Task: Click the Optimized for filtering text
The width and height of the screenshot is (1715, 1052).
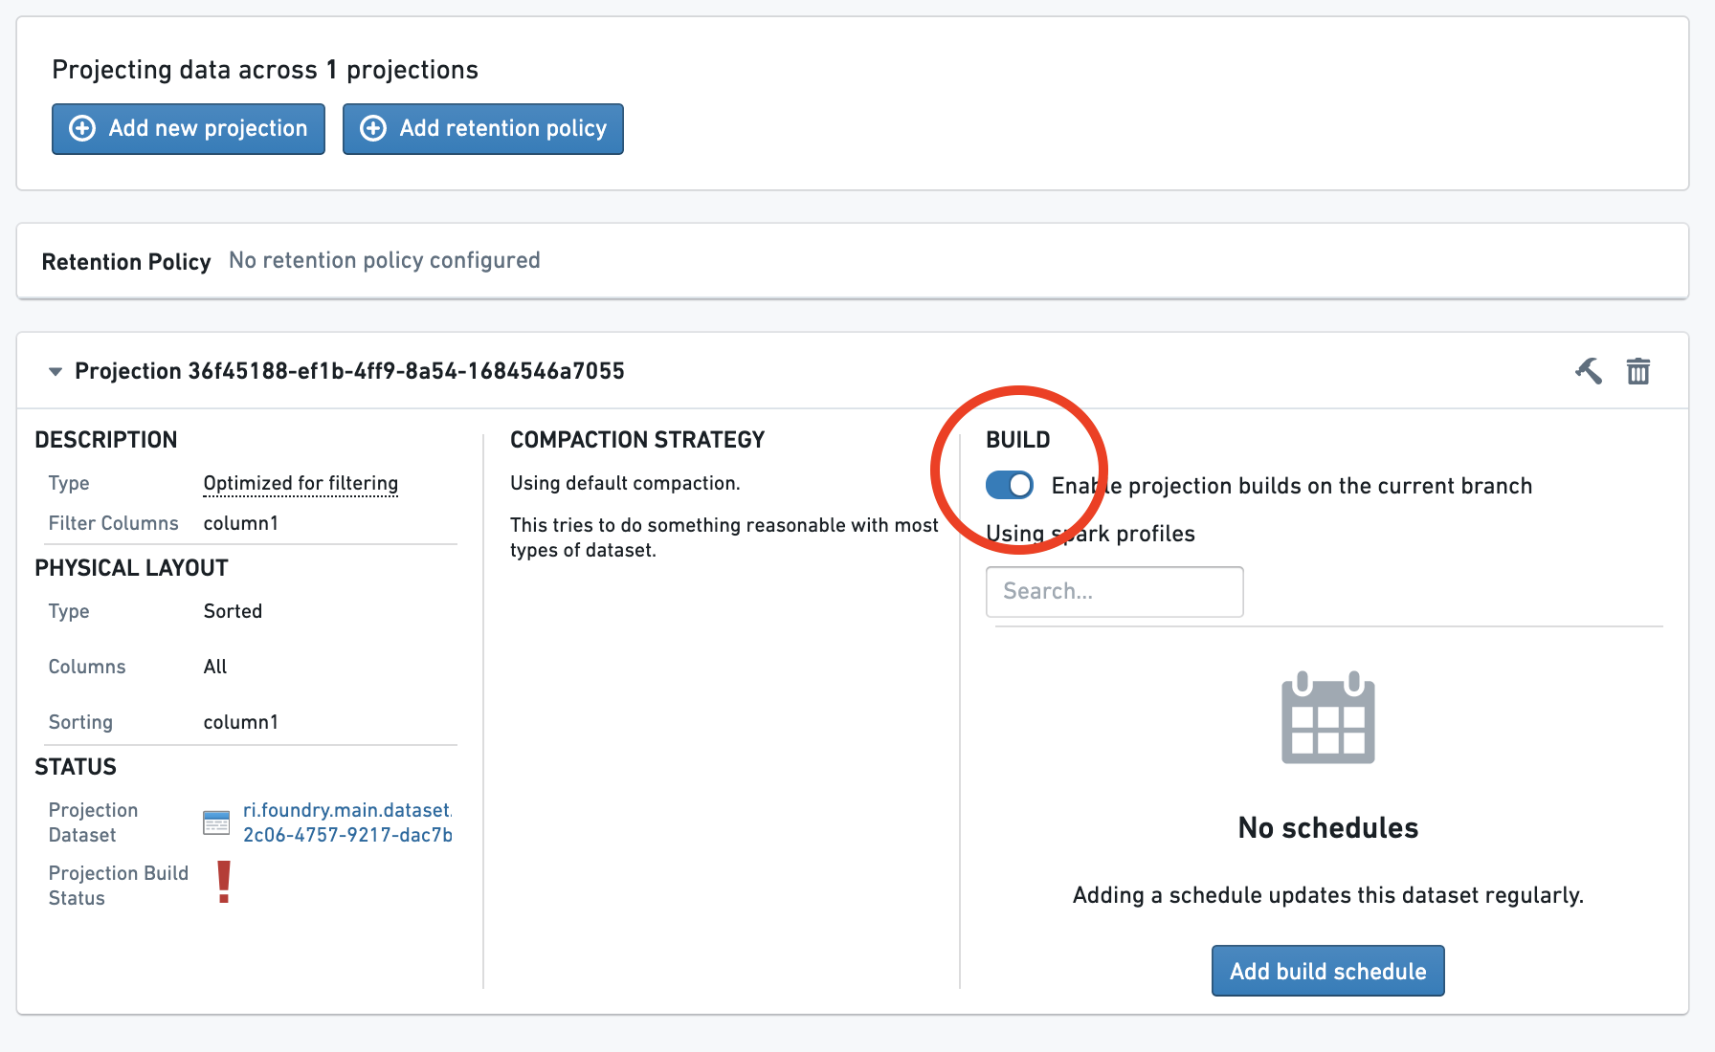Action: [x=301, y=483]
